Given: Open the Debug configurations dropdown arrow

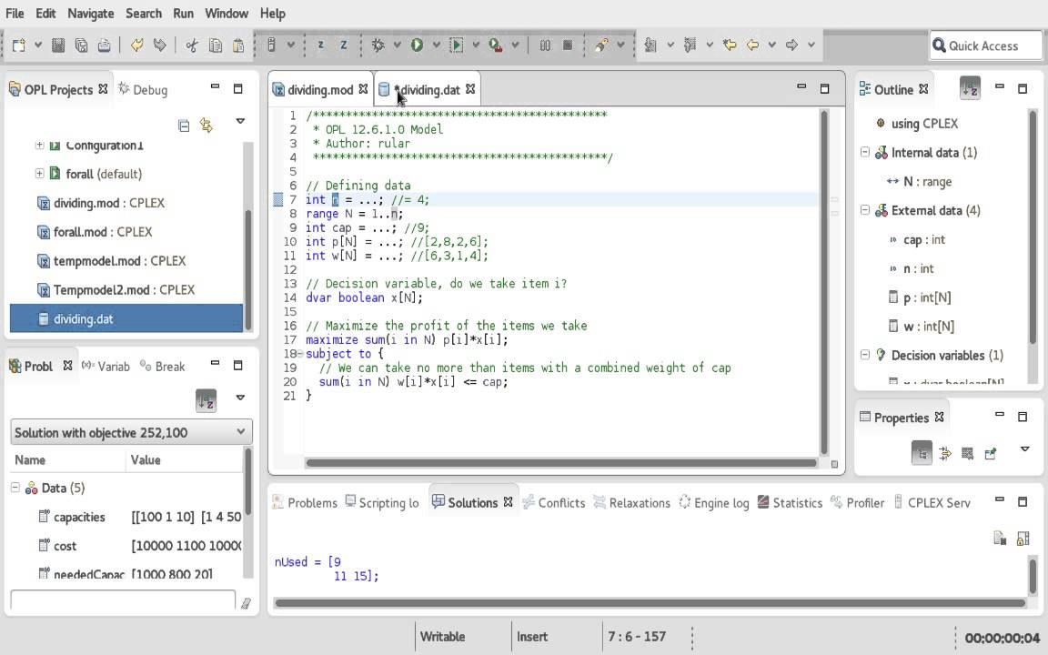Looking at the screenshot, I should [397, 45].
